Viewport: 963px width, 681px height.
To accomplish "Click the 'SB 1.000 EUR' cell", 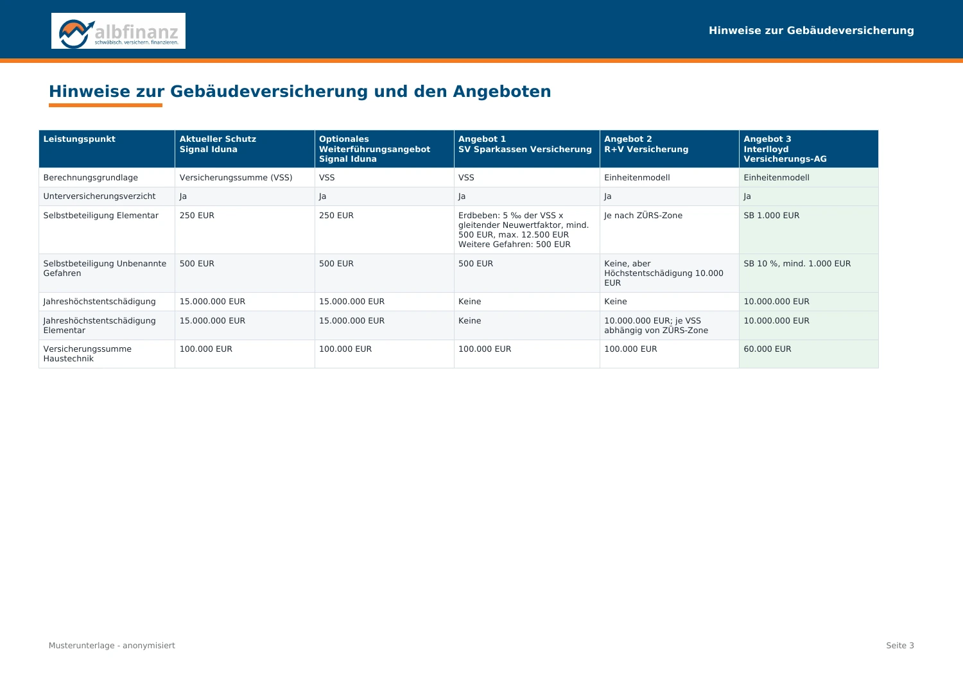I will click(808, 230).
